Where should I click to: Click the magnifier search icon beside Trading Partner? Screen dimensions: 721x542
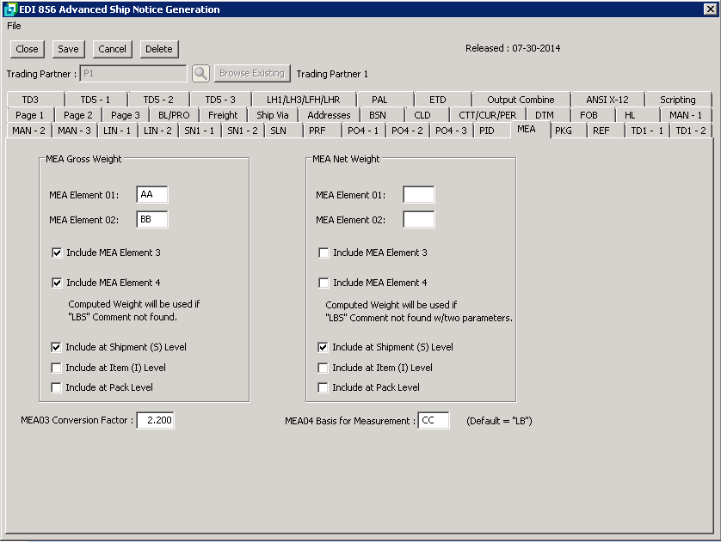click(200, 74)
